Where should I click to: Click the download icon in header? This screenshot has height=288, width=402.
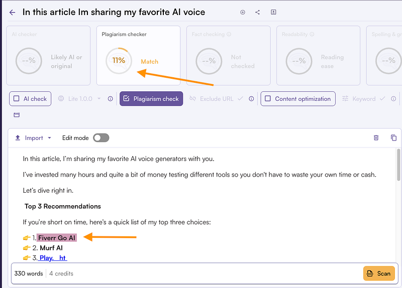coord(273,12)
